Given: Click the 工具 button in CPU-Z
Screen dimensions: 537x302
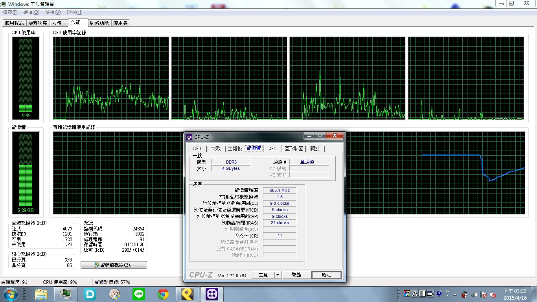Looking at the screenshot, I should 263,275.
